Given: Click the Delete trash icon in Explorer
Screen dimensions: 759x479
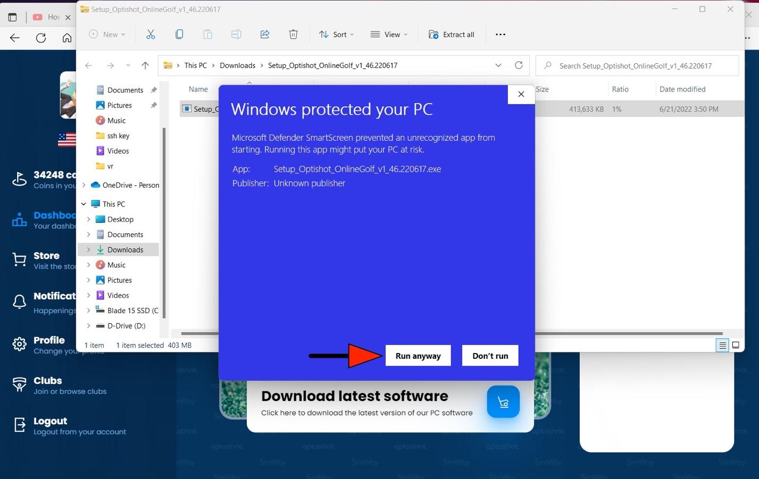Looking at the screenshot, I should click(293, 35).
